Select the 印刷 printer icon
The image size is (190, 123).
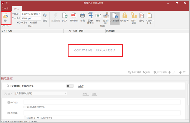[x=83, y=17]
